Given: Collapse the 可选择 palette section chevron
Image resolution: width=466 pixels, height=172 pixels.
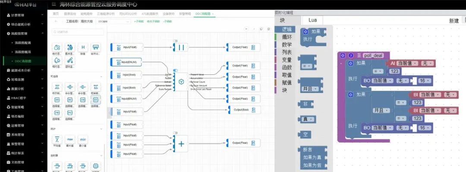Looking at the screenshot, I should (101, 76).
